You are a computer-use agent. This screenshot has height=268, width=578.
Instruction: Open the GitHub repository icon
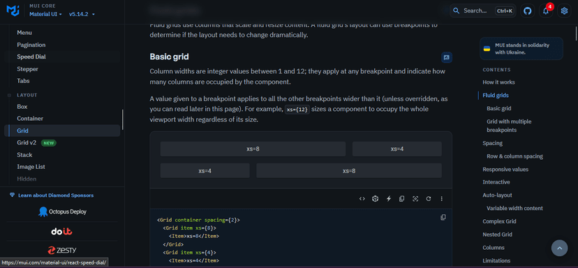[x=528, y=10]
